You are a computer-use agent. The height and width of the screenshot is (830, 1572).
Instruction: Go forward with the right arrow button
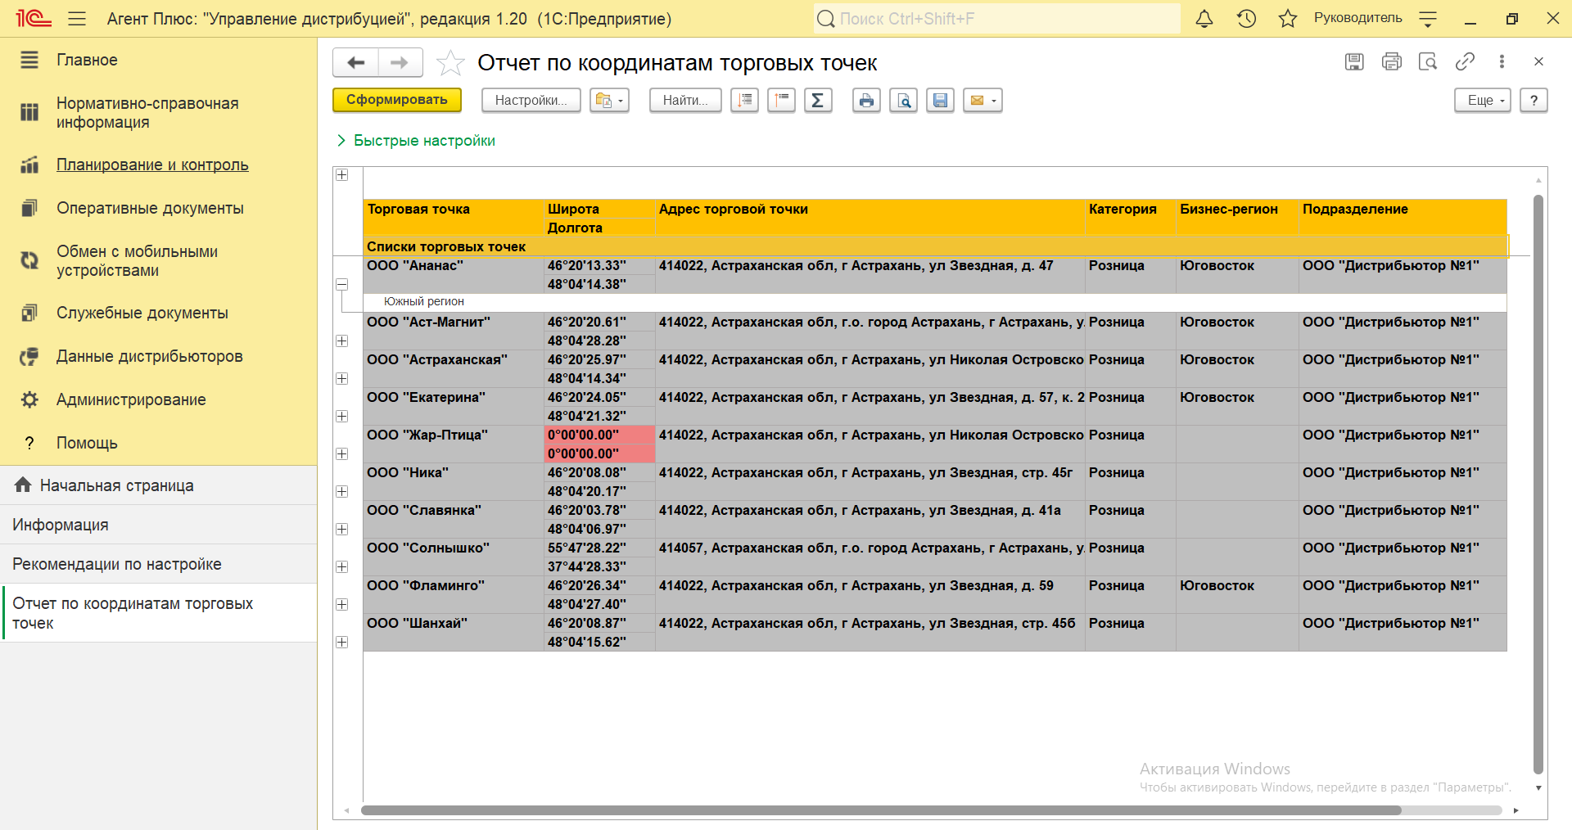coord(400,62)
